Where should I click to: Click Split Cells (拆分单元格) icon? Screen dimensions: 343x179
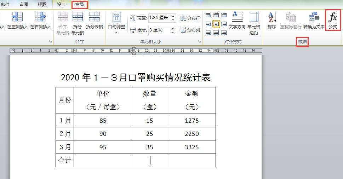[78, 17]
